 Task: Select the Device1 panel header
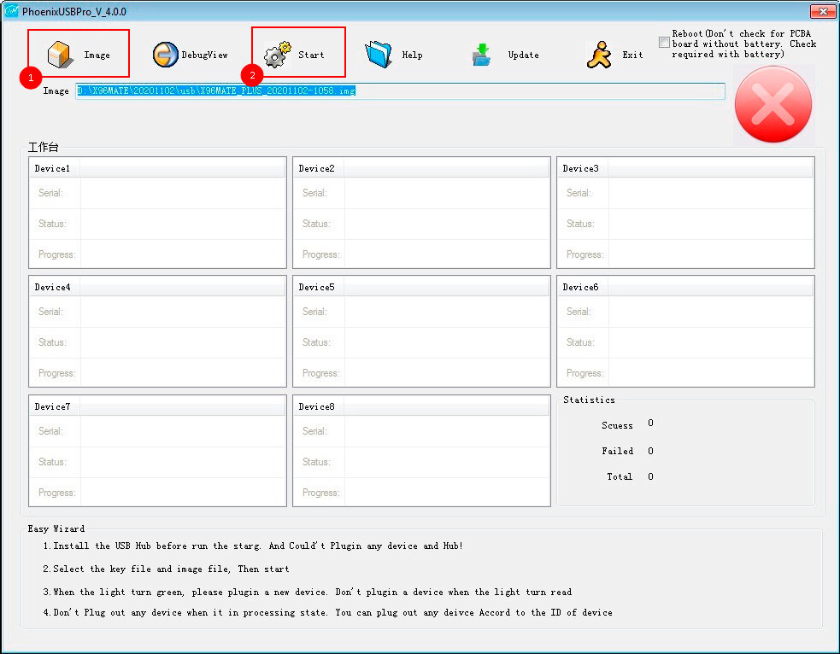click(x=157, y=168)
